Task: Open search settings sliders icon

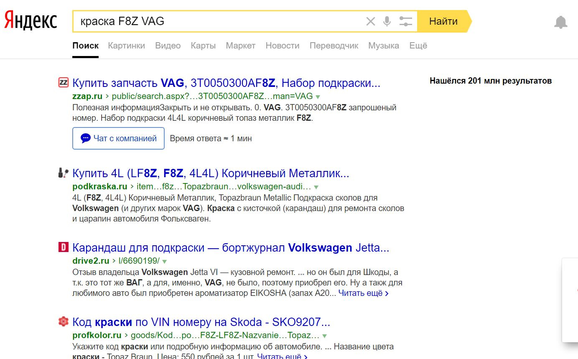Action: [406, 21]
